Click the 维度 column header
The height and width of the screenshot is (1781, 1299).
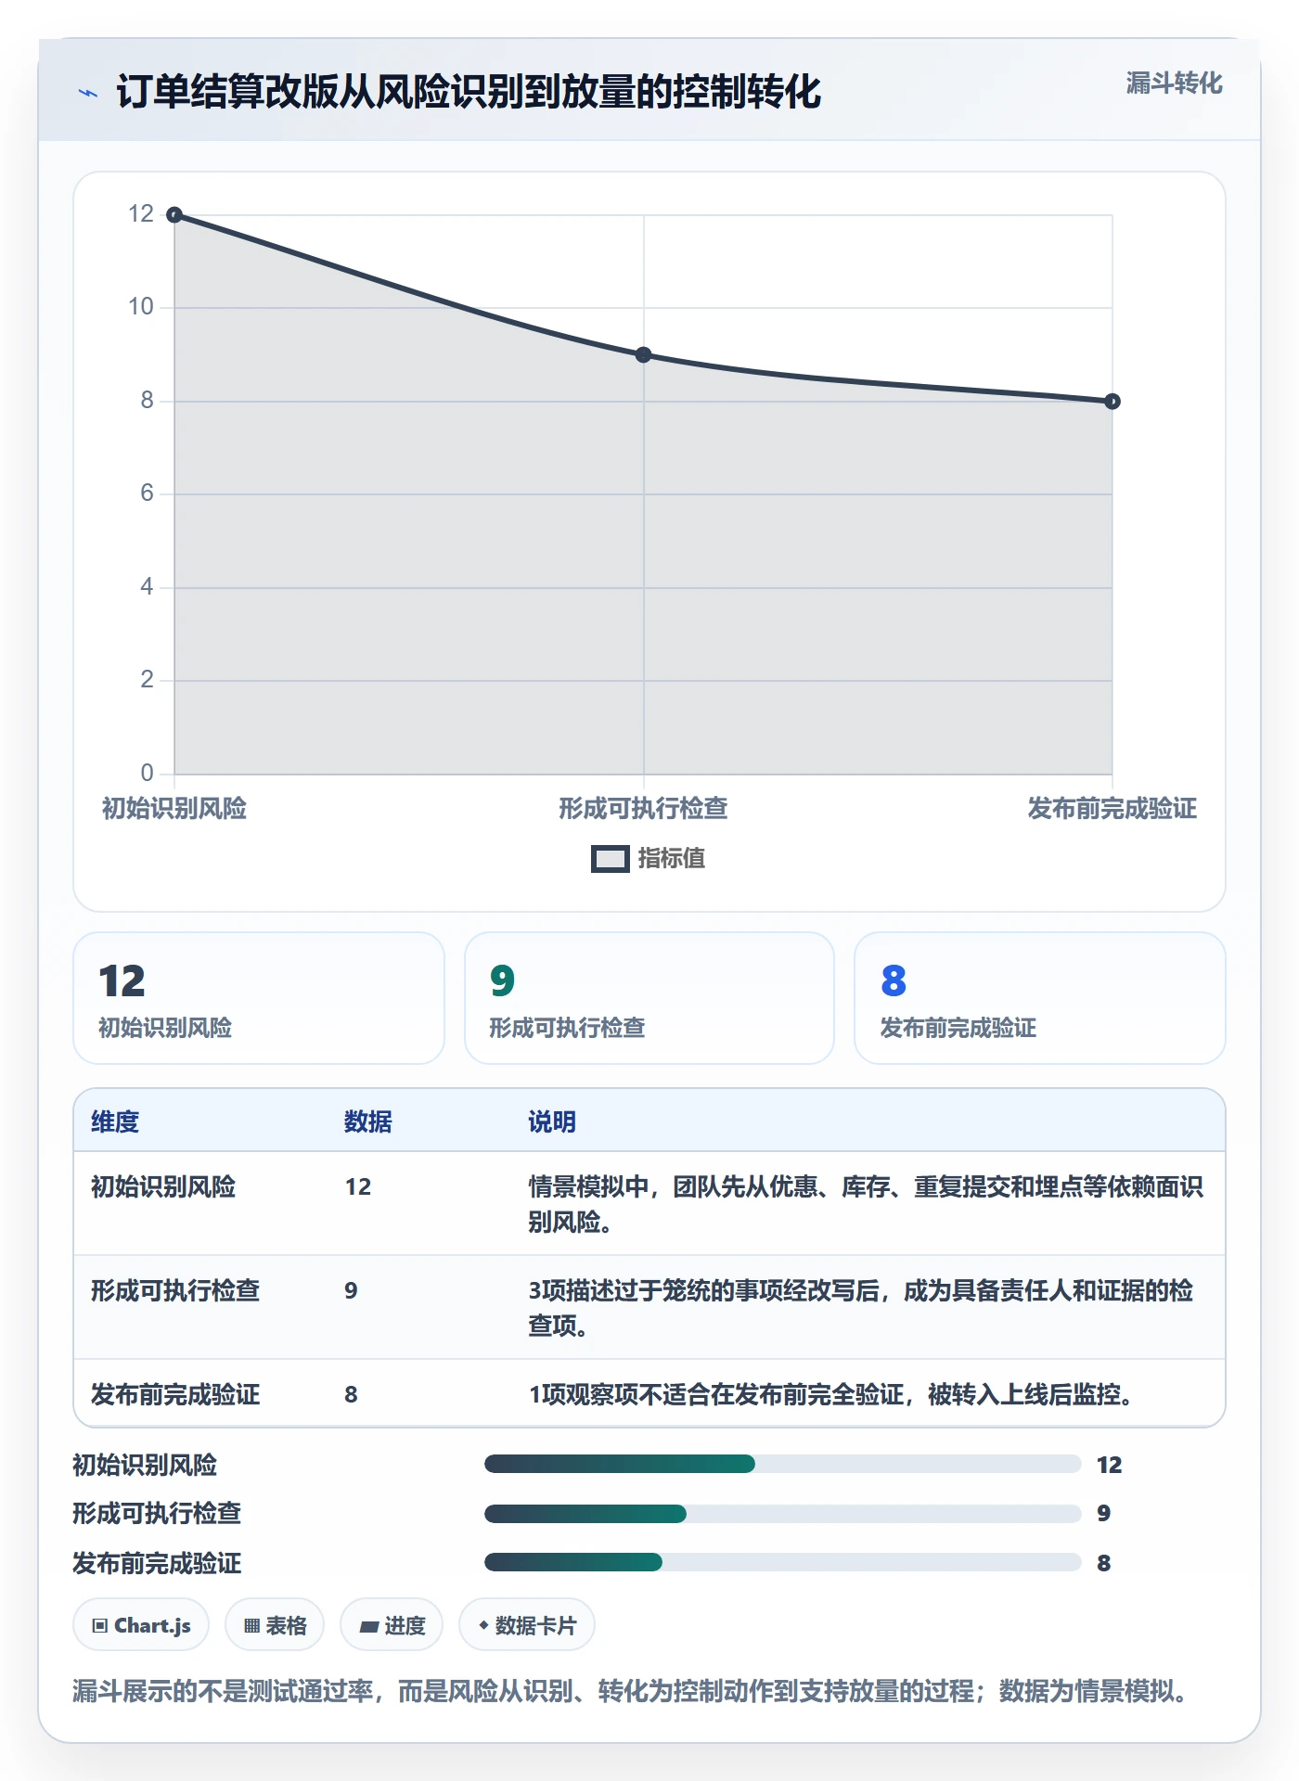tap(115, 1121)
